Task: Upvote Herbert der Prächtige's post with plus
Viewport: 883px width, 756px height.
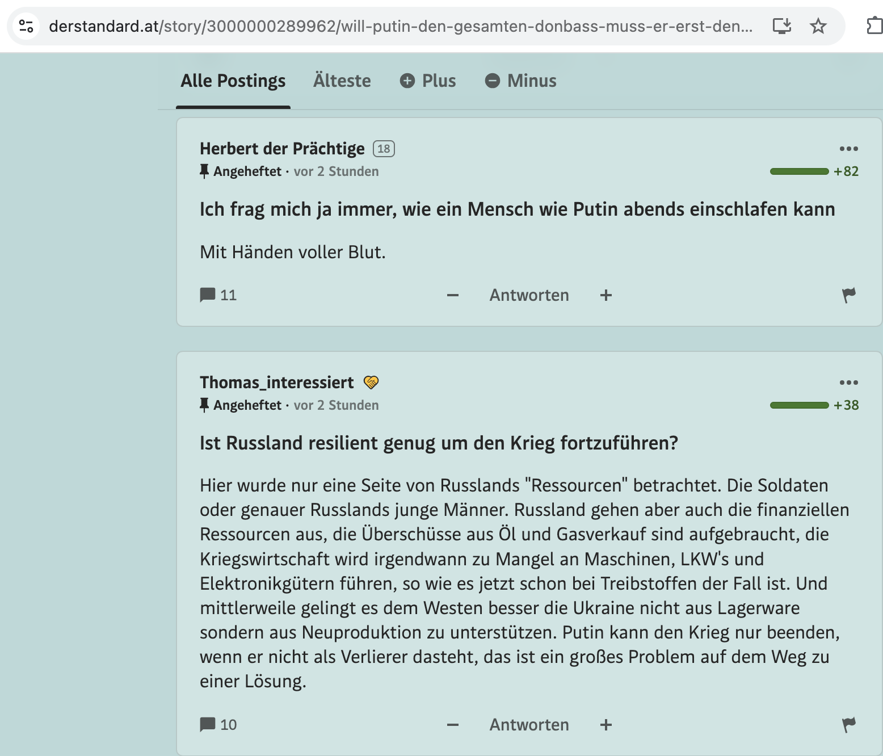Action: pyautogui.click(x=606, y=295)
